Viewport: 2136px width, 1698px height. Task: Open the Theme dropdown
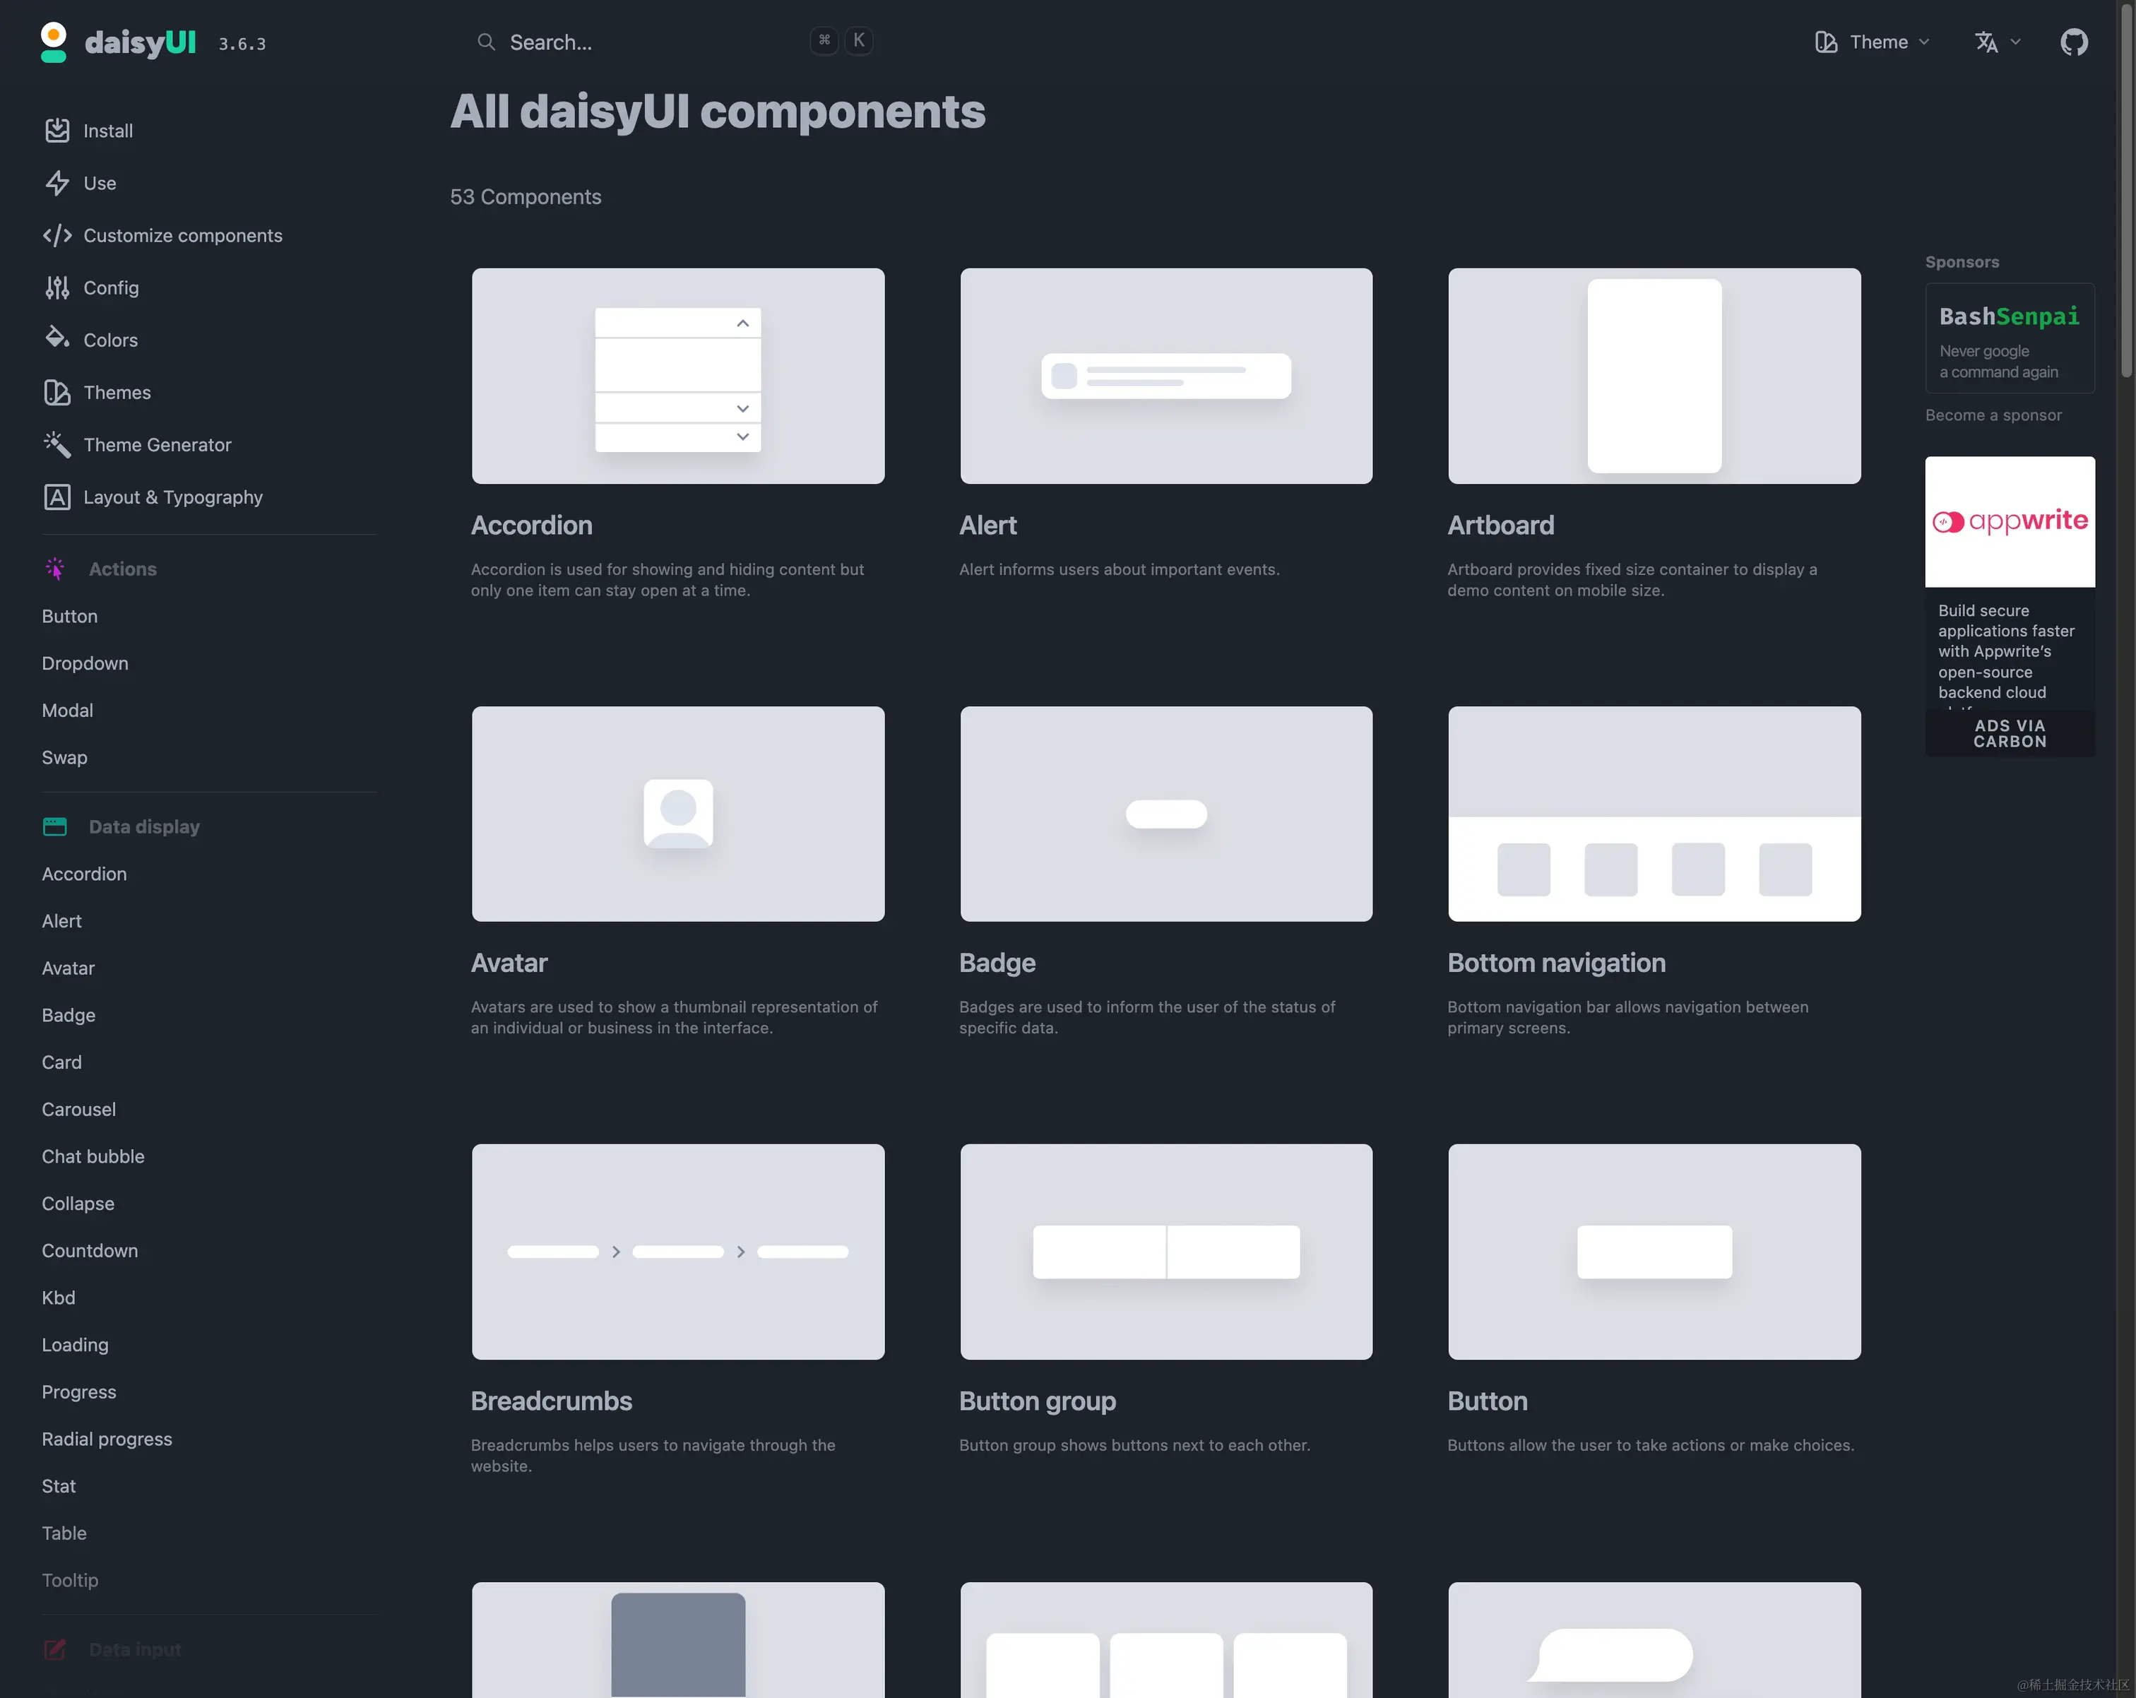click(1873, 42)
